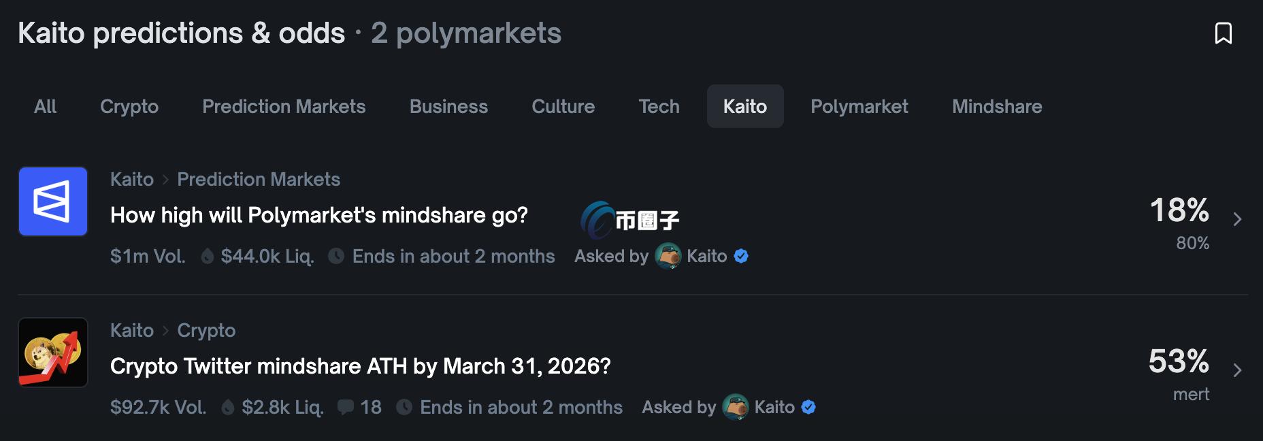Select the Culture tab
The width and height of the screenshot is (1263, 441).
coord(563,106)
